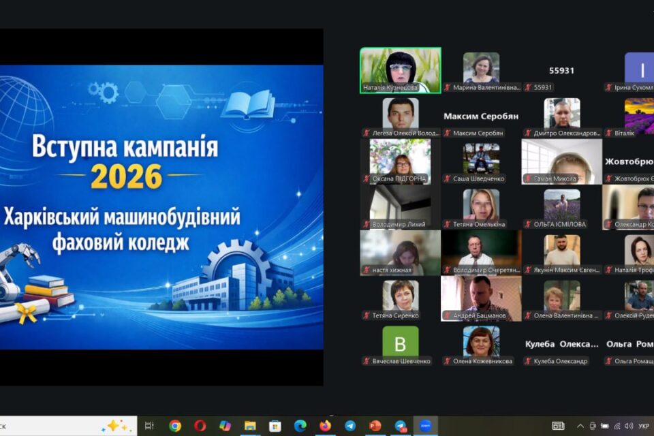Viewport: 654px width, 436px height.
Task: Select Якунін Максим's participant tile
Action: point(562,253)
